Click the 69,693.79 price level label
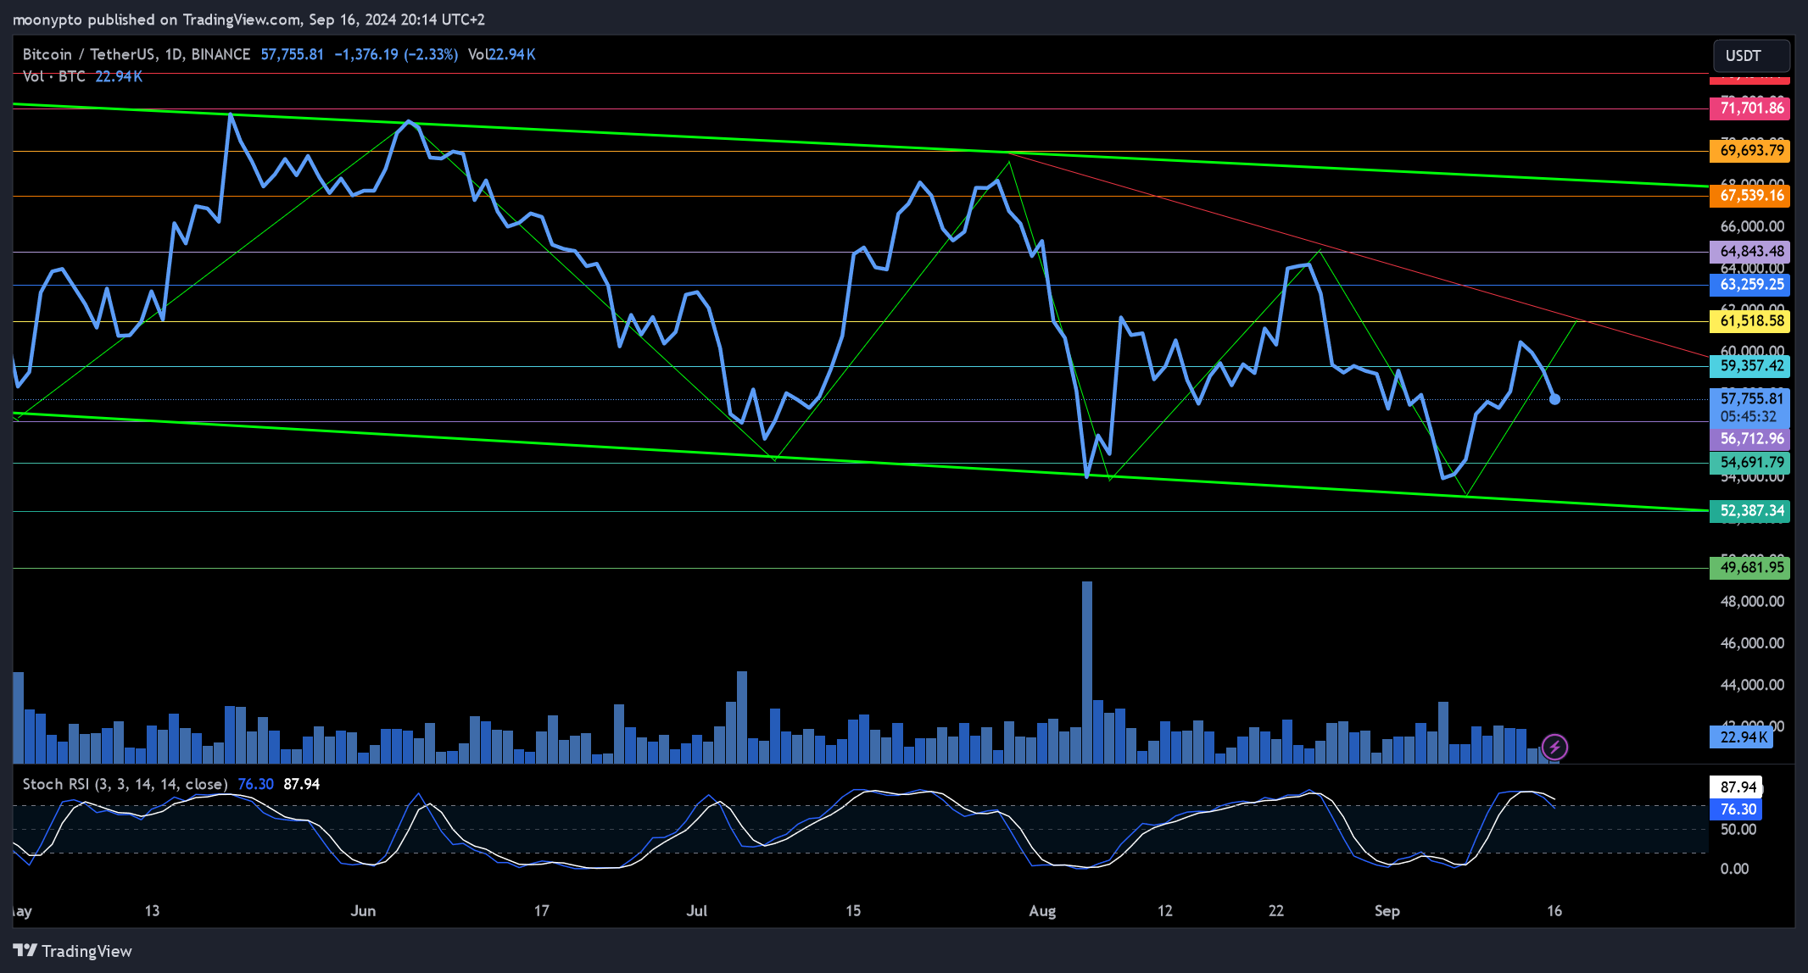 (1749, 151)
